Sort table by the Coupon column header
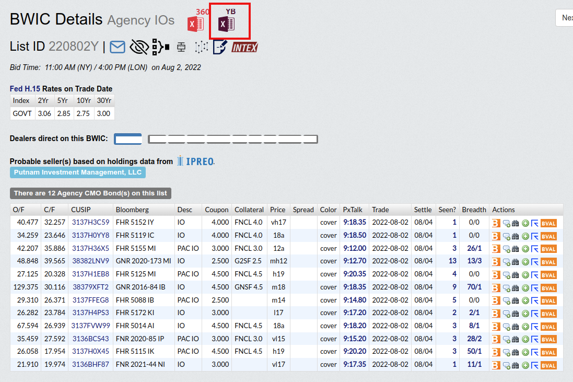This screenshot has width=573, height=382. tap(216, 210)
